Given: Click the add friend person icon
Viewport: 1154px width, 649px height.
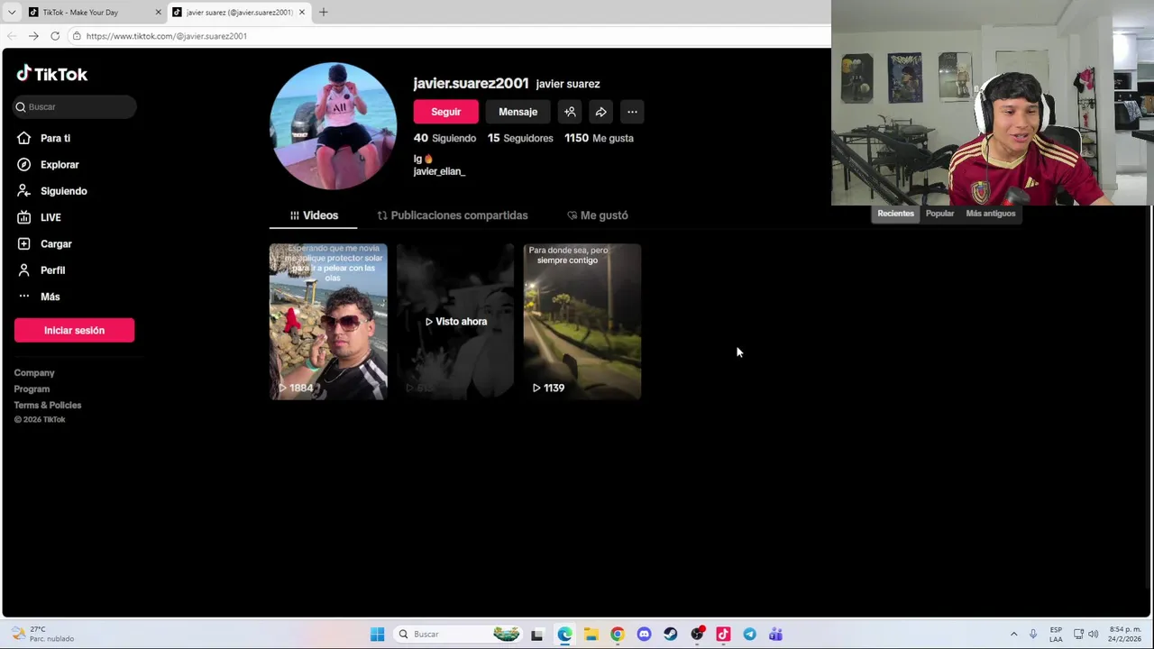Looking at the screenshot, I should click(x=570, y=112).
